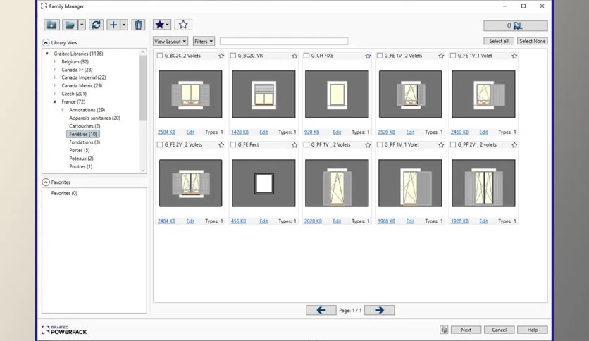The height and width of the screenshot is (341, 589).
Task: Go to previous page arrow
Action: (x=321, y=310)
